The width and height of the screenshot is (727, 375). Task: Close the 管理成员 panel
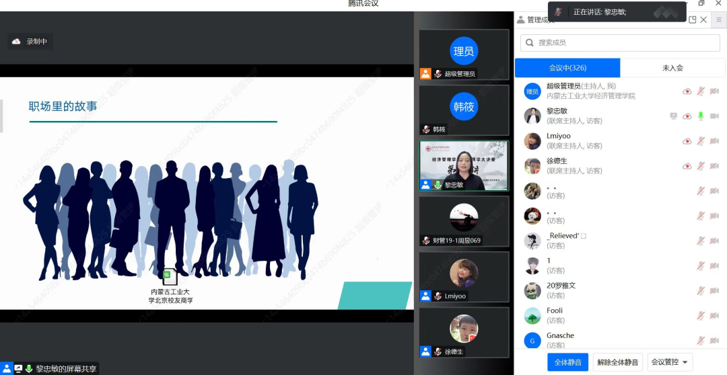point(704,20)
